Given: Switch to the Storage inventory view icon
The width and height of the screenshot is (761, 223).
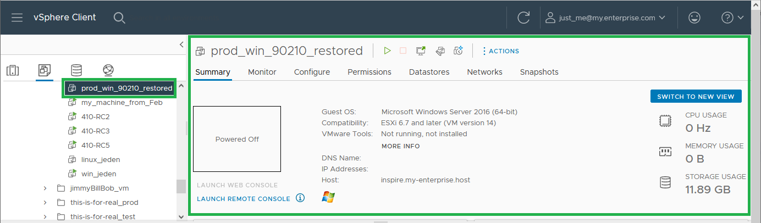Looking at the screenshot, I should coord(76,70).
